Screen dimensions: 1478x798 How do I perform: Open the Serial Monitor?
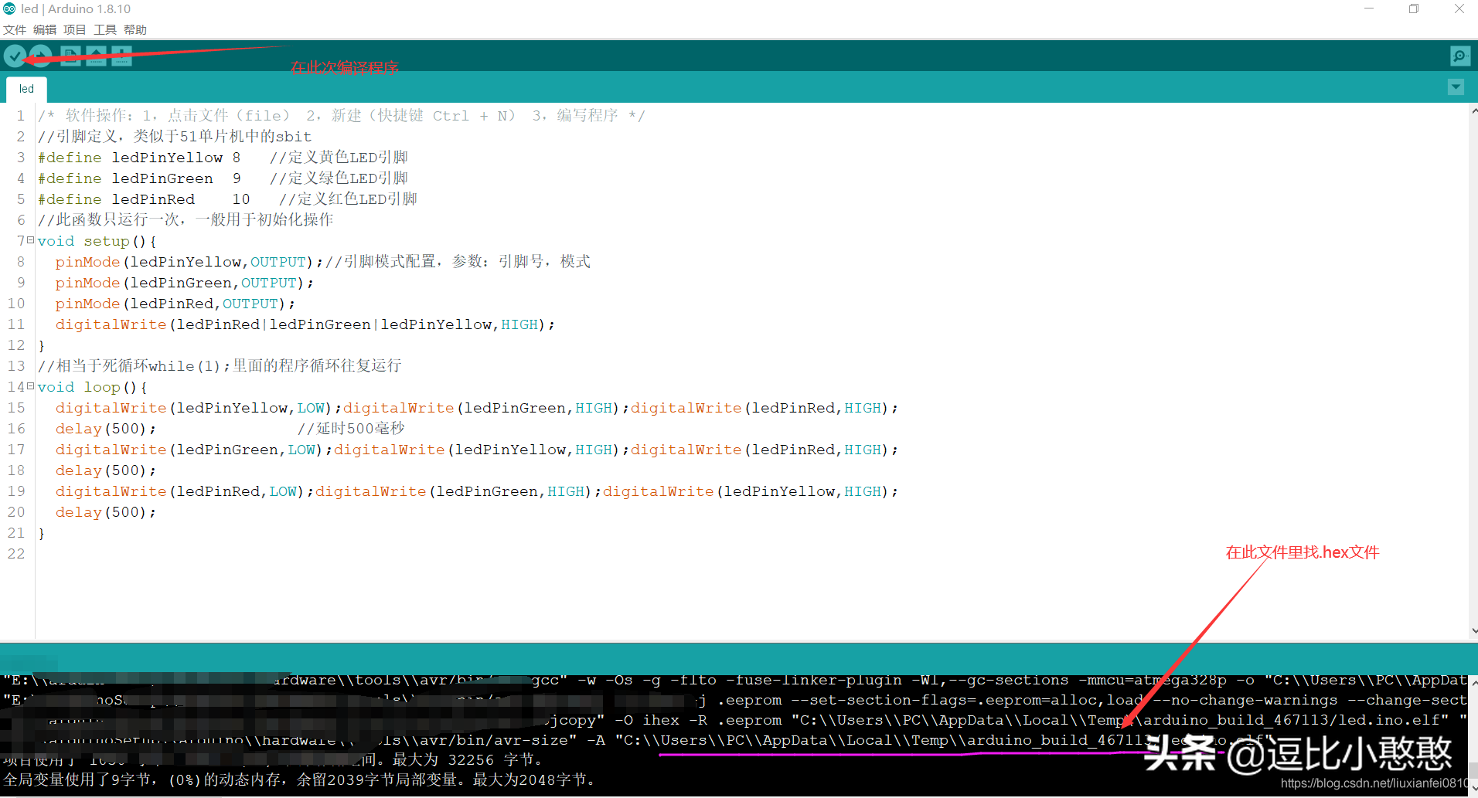(x=1459, y=56)
